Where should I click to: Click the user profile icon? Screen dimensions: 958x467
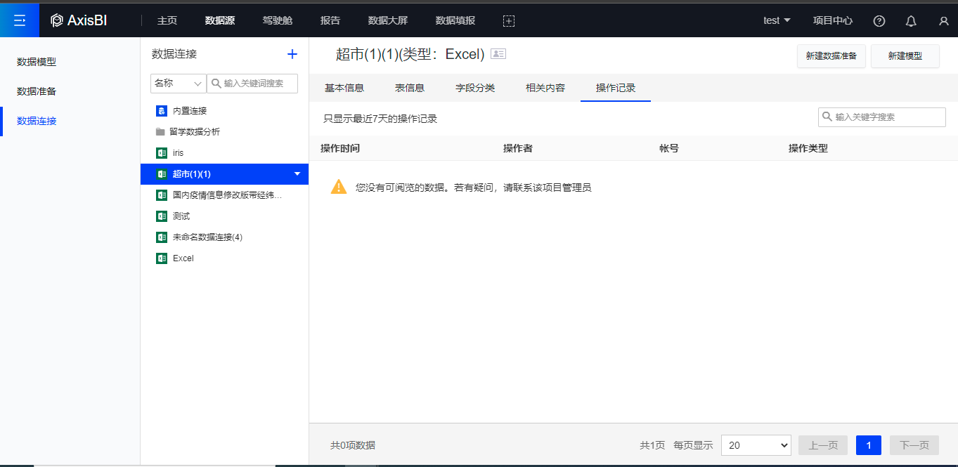943,21
